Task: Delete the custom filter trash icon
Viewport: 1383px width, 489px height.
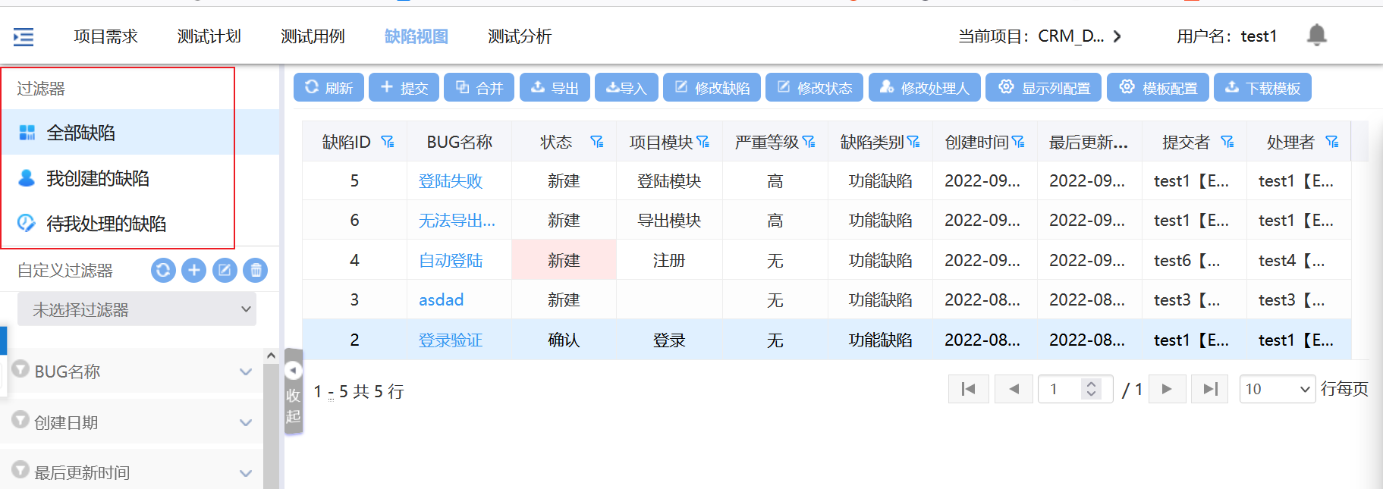Action: tap(256, 270)
